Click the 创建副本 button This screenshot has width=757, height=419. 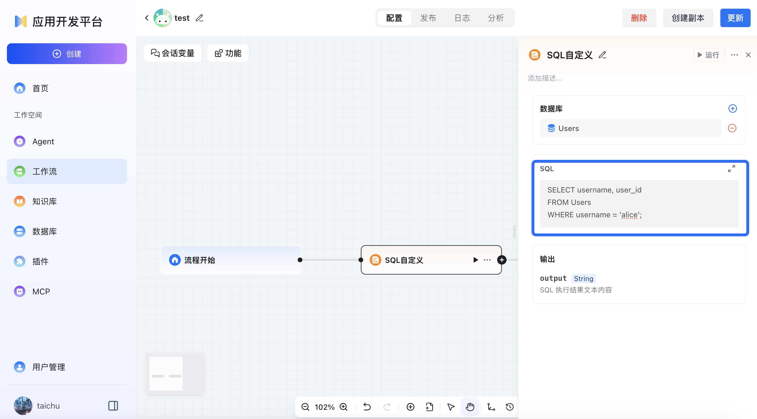(x=688, y=18)
